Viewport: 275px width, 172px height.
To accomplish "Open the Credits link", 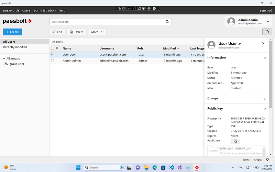I will coord(257,160).
